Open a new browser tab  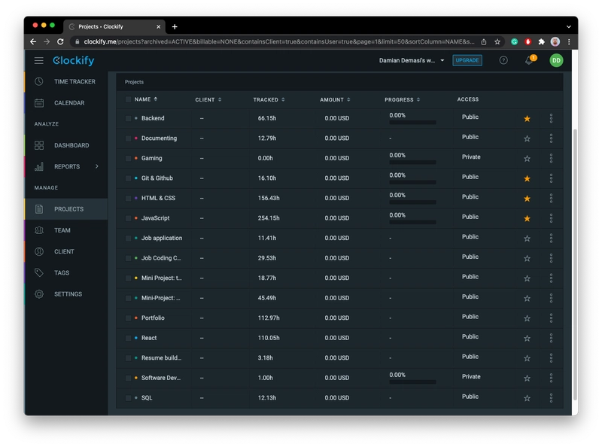(175, 26)
